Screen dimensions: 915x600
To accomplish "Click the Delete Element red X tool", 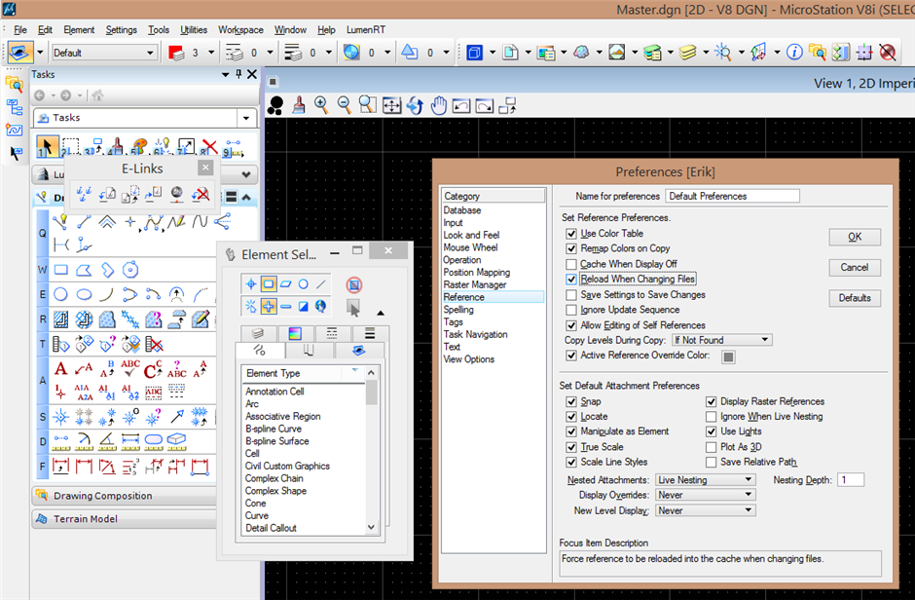I will click(209, 146).
